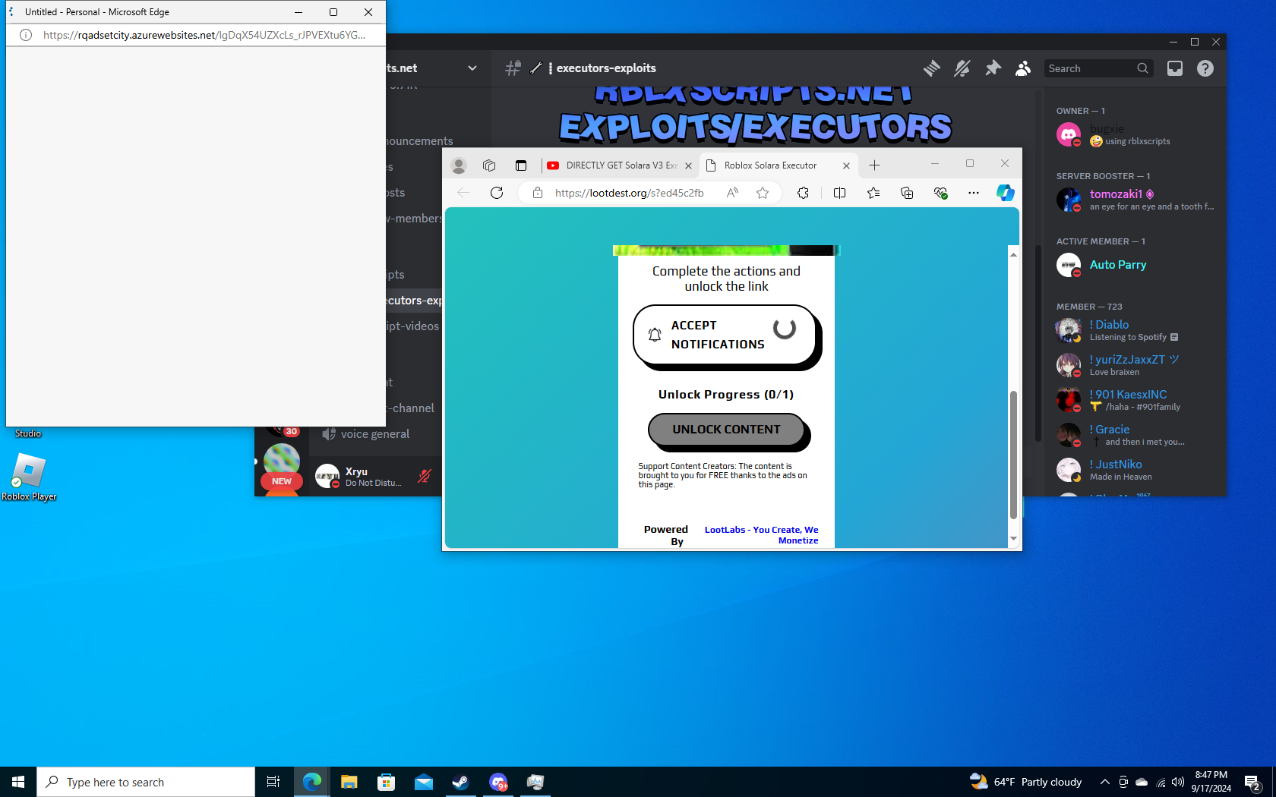Click lootdest page scrollbar thumb

[x=1013, y=455]
